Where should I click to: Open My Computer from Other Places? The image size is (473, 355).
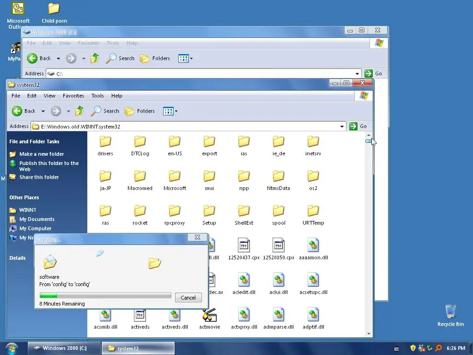(35, 228)
